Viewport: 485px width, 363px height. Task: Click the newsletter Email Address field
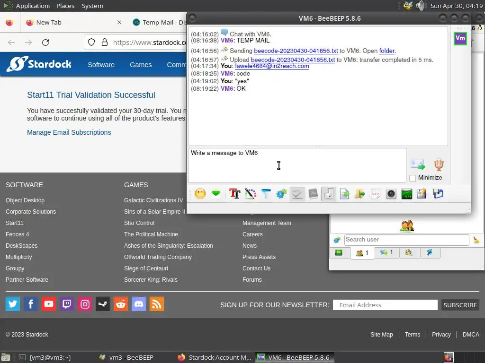coord(385,305)
